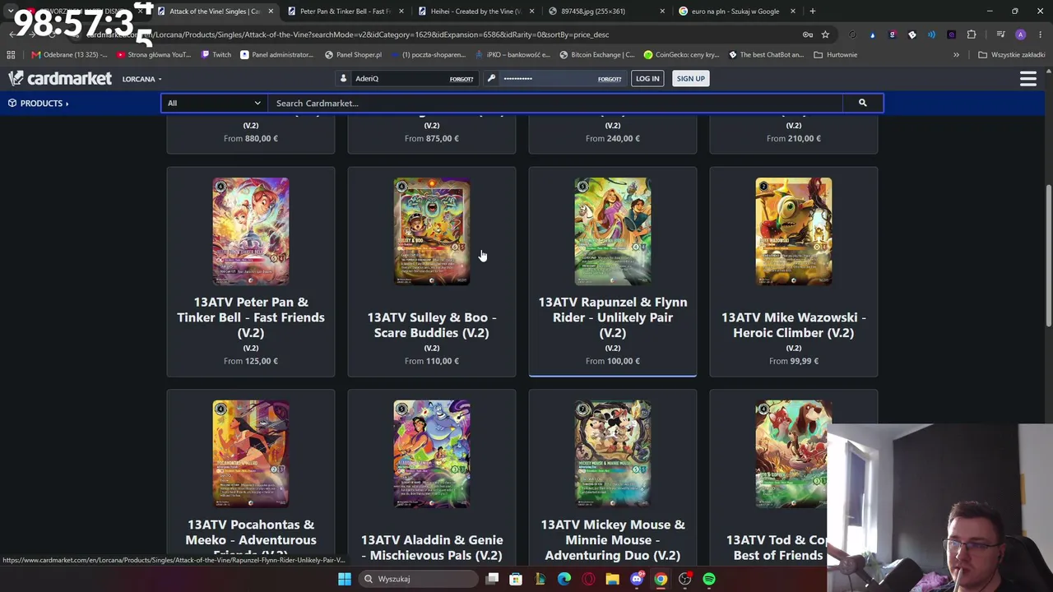Click FORGOT? next to the password field
This screenshot has width=1053, height=592.
pyautogui.click(x=610, y=79)
